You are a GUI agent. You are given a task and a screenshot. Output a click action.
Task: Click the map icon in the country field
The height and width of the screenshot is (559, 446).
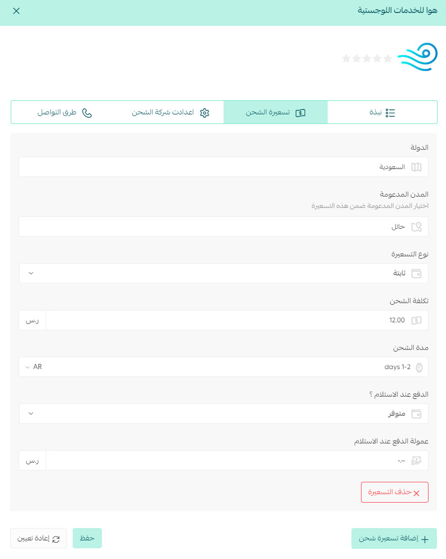416,167
